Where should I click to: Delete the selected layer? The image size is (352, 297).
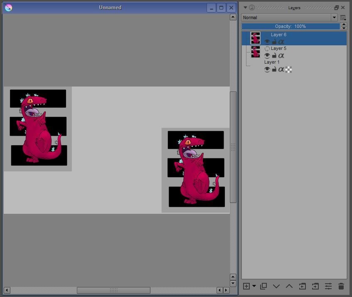[341, 286]
